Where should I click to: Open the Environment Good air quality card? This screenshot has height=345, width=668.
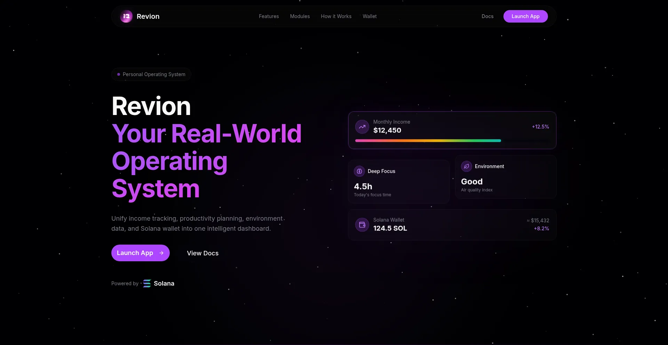(x=506, y=177)
